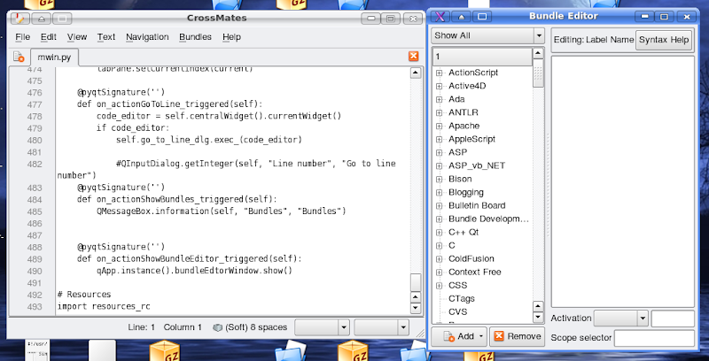The width and height of the screenshot is (709, 361).
Task: Click the up-arrow button in Bundle Editor titlebar
Action: click(462, 17)
